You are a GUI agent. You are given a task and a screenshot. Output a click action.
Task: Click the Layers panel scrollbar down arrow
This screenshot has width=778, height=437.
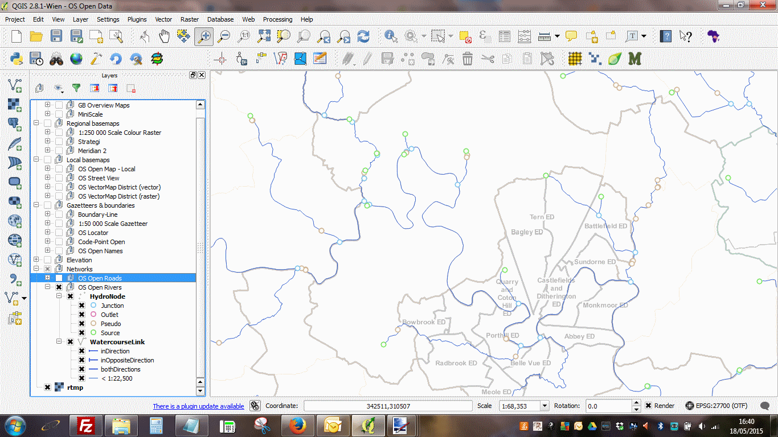[x=200, y=391]
